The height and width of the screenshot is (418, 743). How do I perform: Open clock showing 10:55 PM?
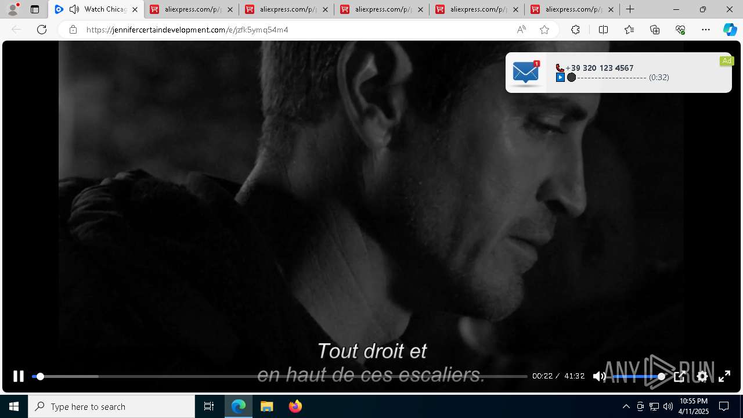tap(694, 406)
